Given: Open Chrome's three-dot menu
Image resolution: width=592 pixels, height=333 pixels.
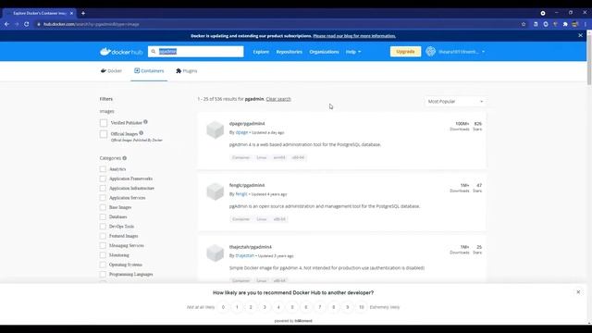Looking at the screenshot, I should [x=586, y=24].
